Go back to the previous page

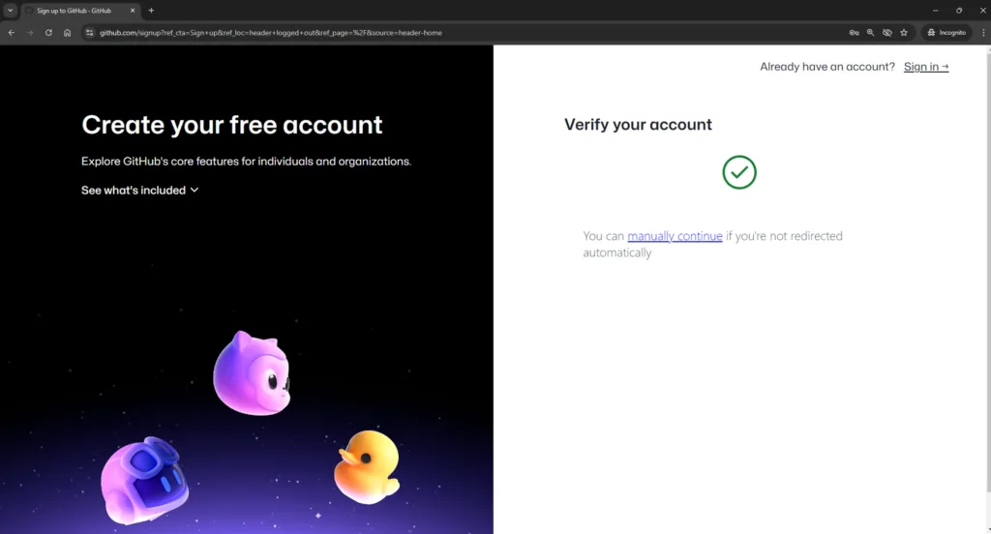(x=12, y=32)
